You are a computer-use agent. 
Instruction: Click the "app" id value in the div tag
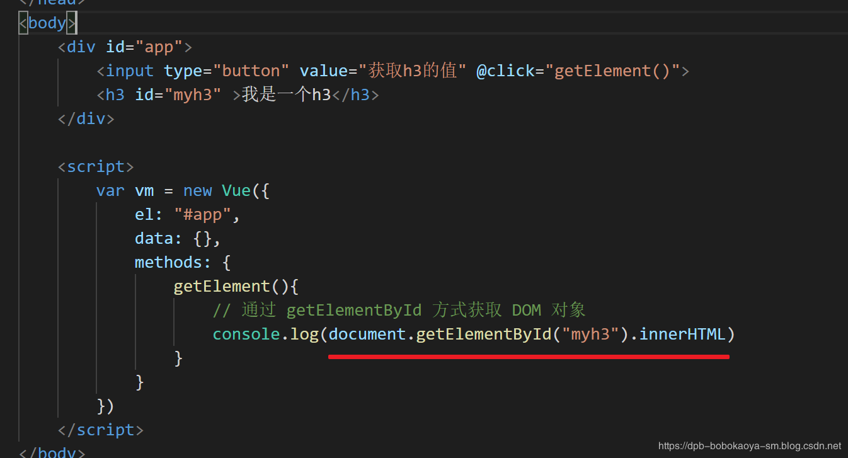159,47
